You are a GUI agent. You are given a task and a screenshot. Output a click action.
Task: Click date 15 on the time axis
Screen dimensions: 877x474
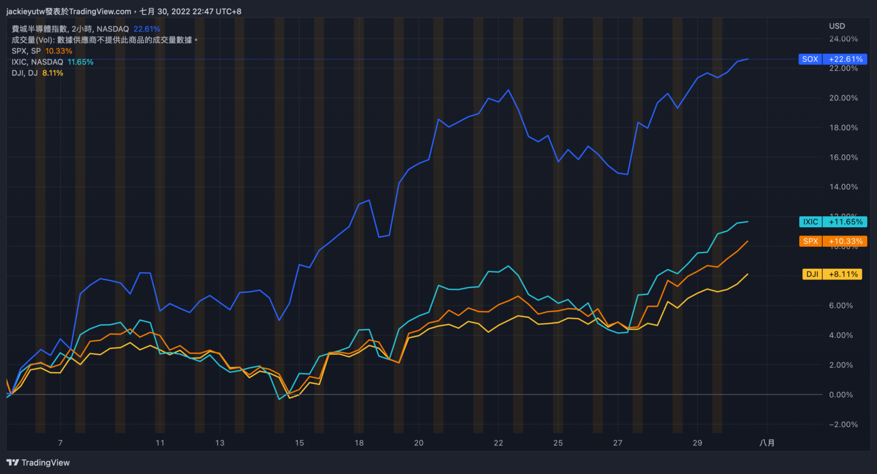pos(299,443)
